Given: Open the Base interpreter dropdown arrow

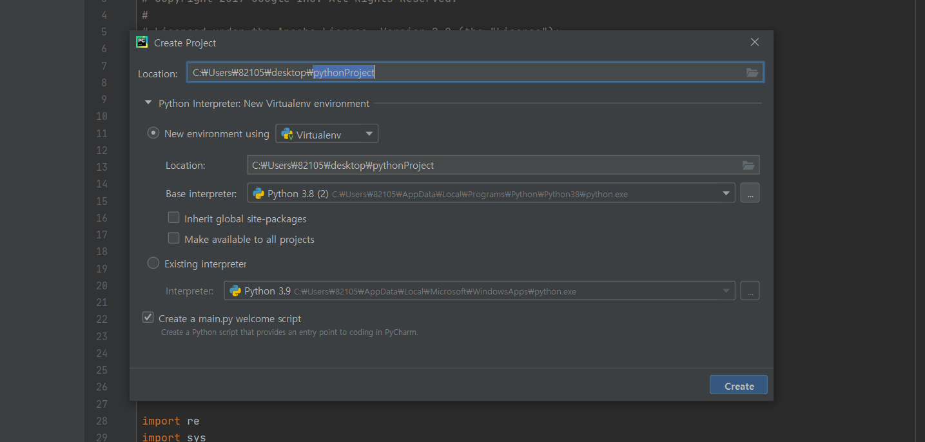Looking at the screenshot, I should (x=726, y=193).
